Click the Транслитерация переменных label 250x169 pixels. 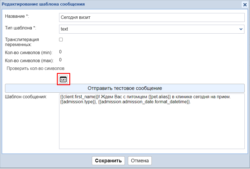(22, 42)
